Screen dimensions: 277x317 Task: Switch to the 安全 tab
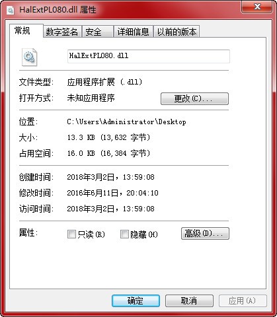(x=98, y=32)
